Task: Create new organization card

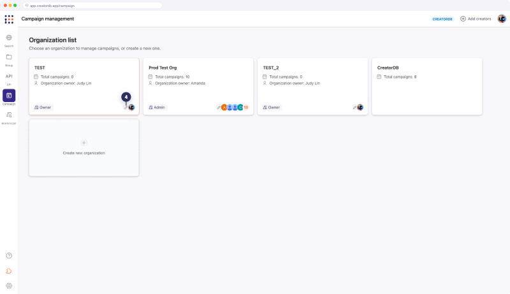Action: tap(84, 148)
